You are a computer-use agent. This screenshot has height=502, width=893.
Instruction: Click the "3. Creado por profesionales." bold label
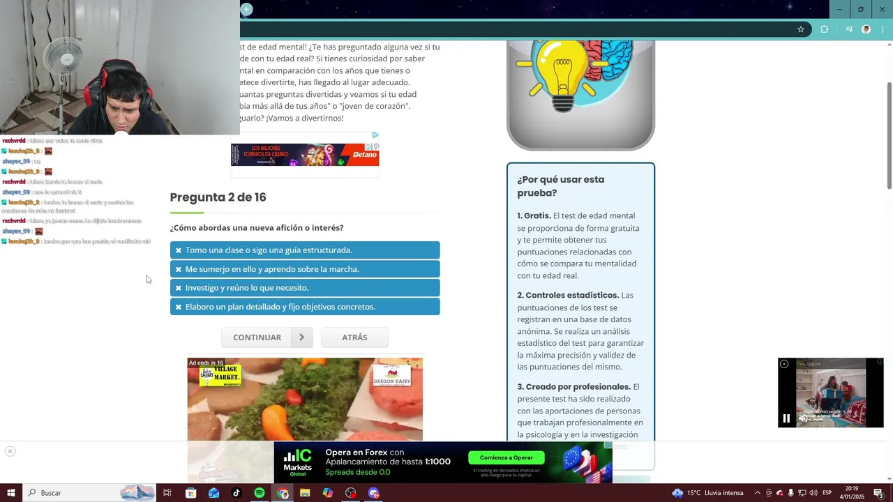coord(573,387)
